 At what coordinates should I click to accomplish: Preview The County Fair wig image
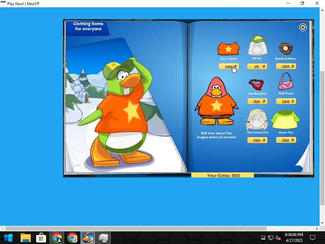point(257,120)
